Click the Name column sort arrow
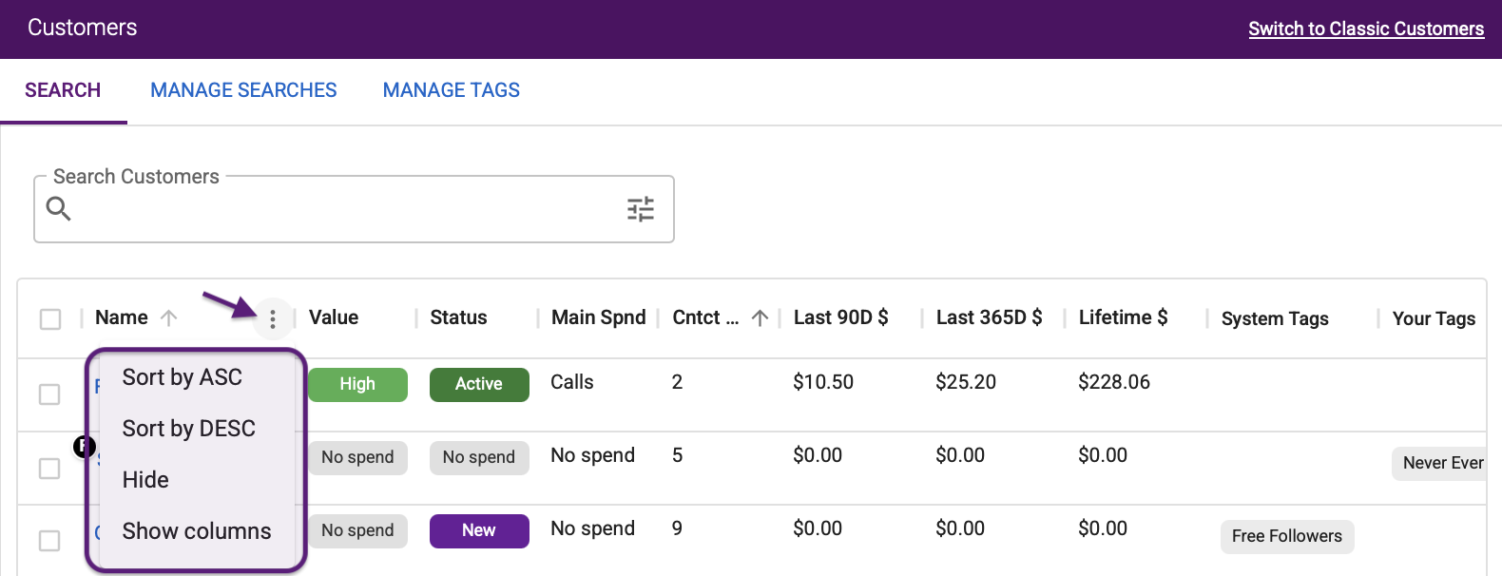This screenshot has height=576, width=1502. pyautogui.click(x=169, y=318)
